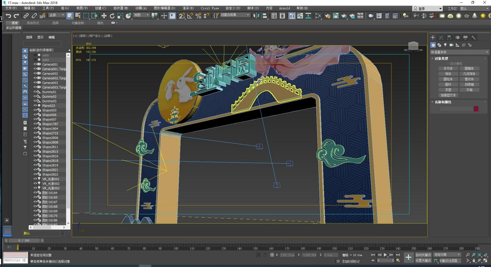Activate the Rotate tool
This screenshot has width=491, height=267.
click(x=112, y=16)
